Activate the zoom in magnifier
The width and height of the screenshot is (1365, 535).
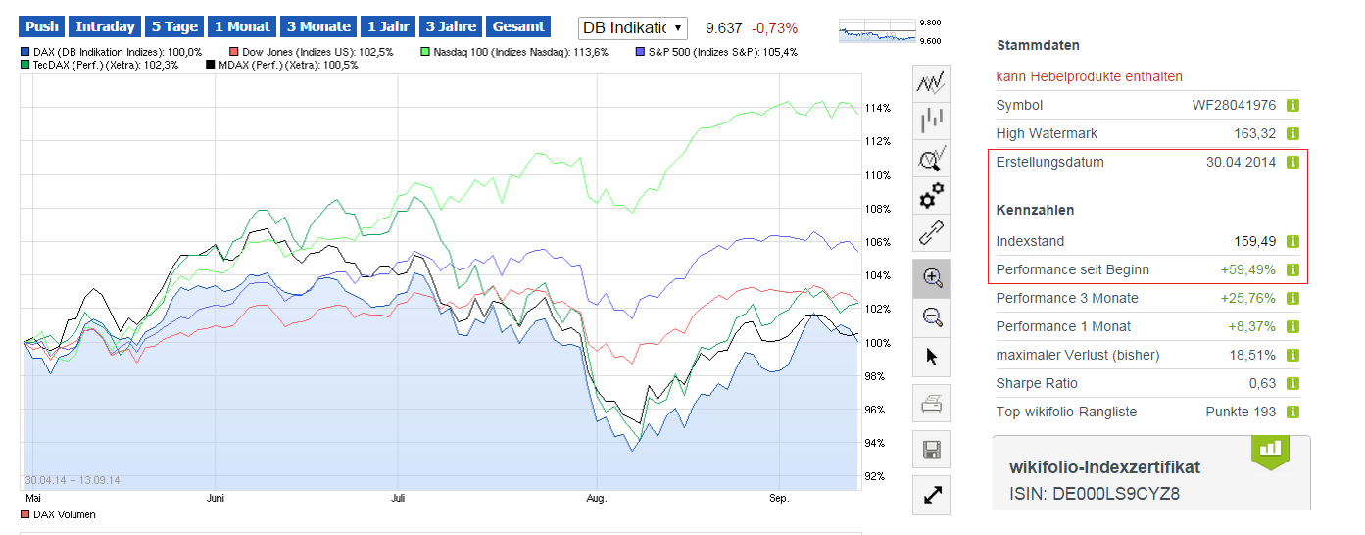(x=932, y=278)
